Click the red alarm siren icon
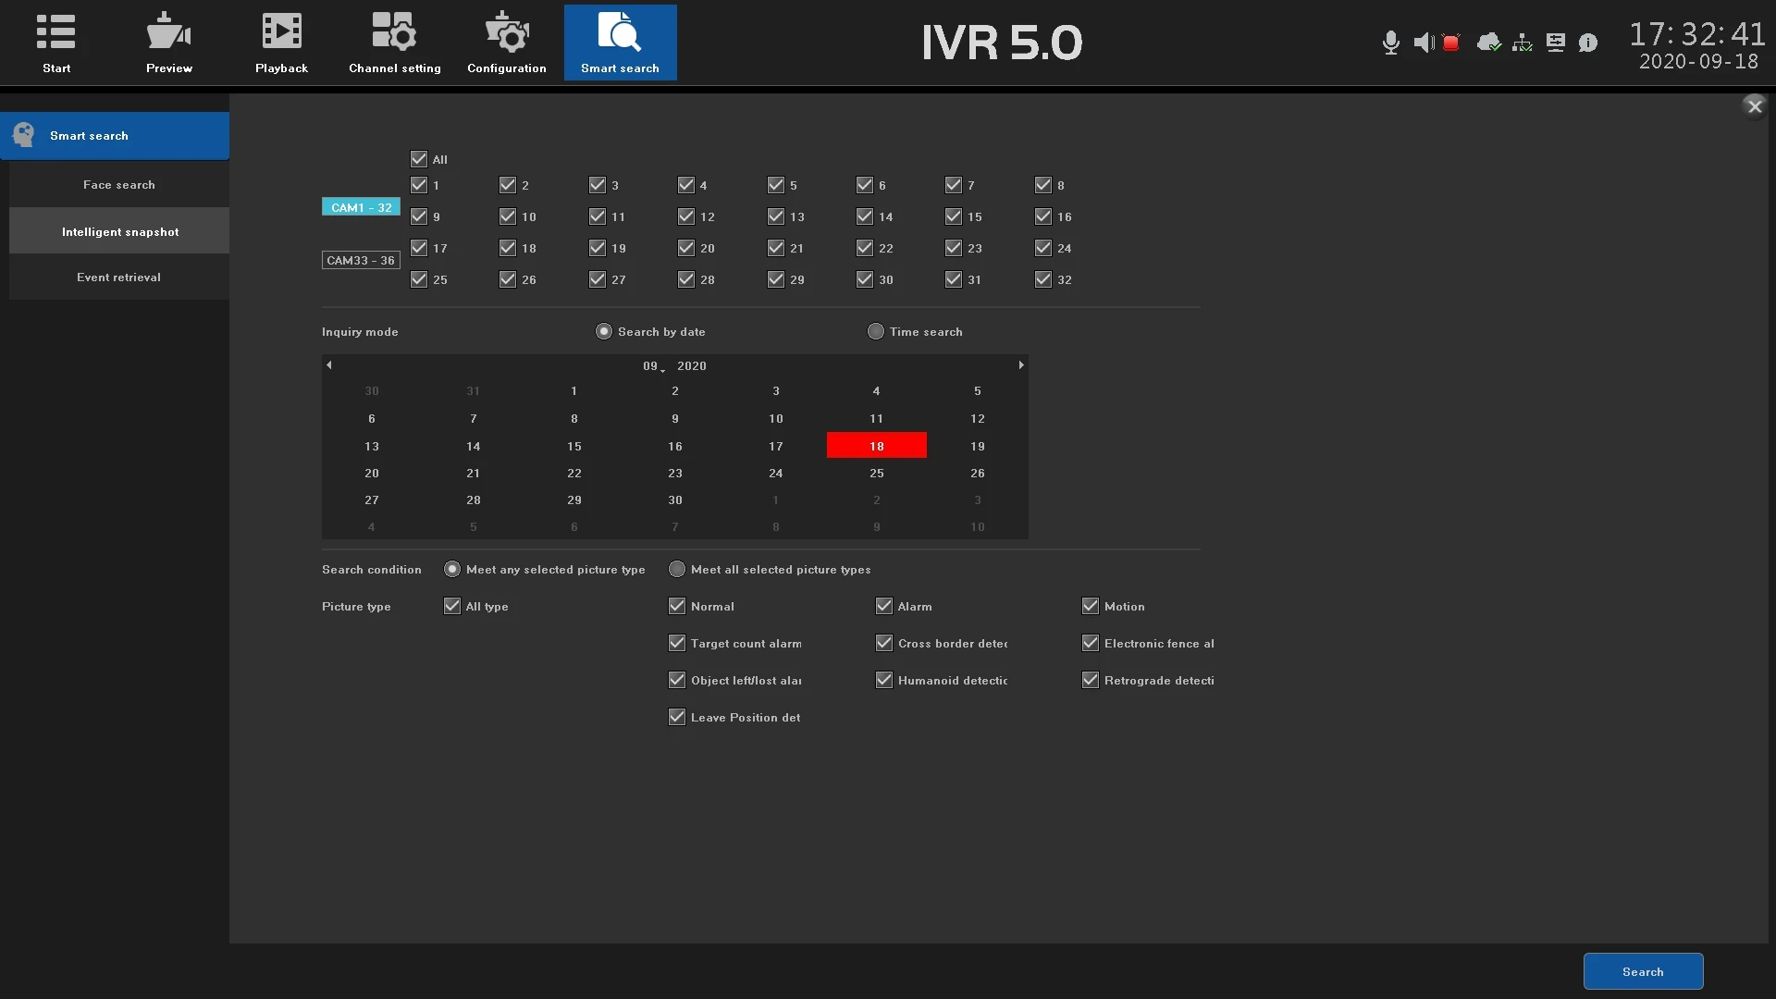Screen dimensions: 1776x999 tap(1451, 43)
